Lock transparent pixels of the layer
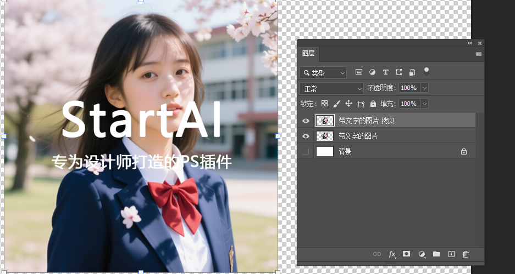515x274 pixels. click(x=324, y=104)
